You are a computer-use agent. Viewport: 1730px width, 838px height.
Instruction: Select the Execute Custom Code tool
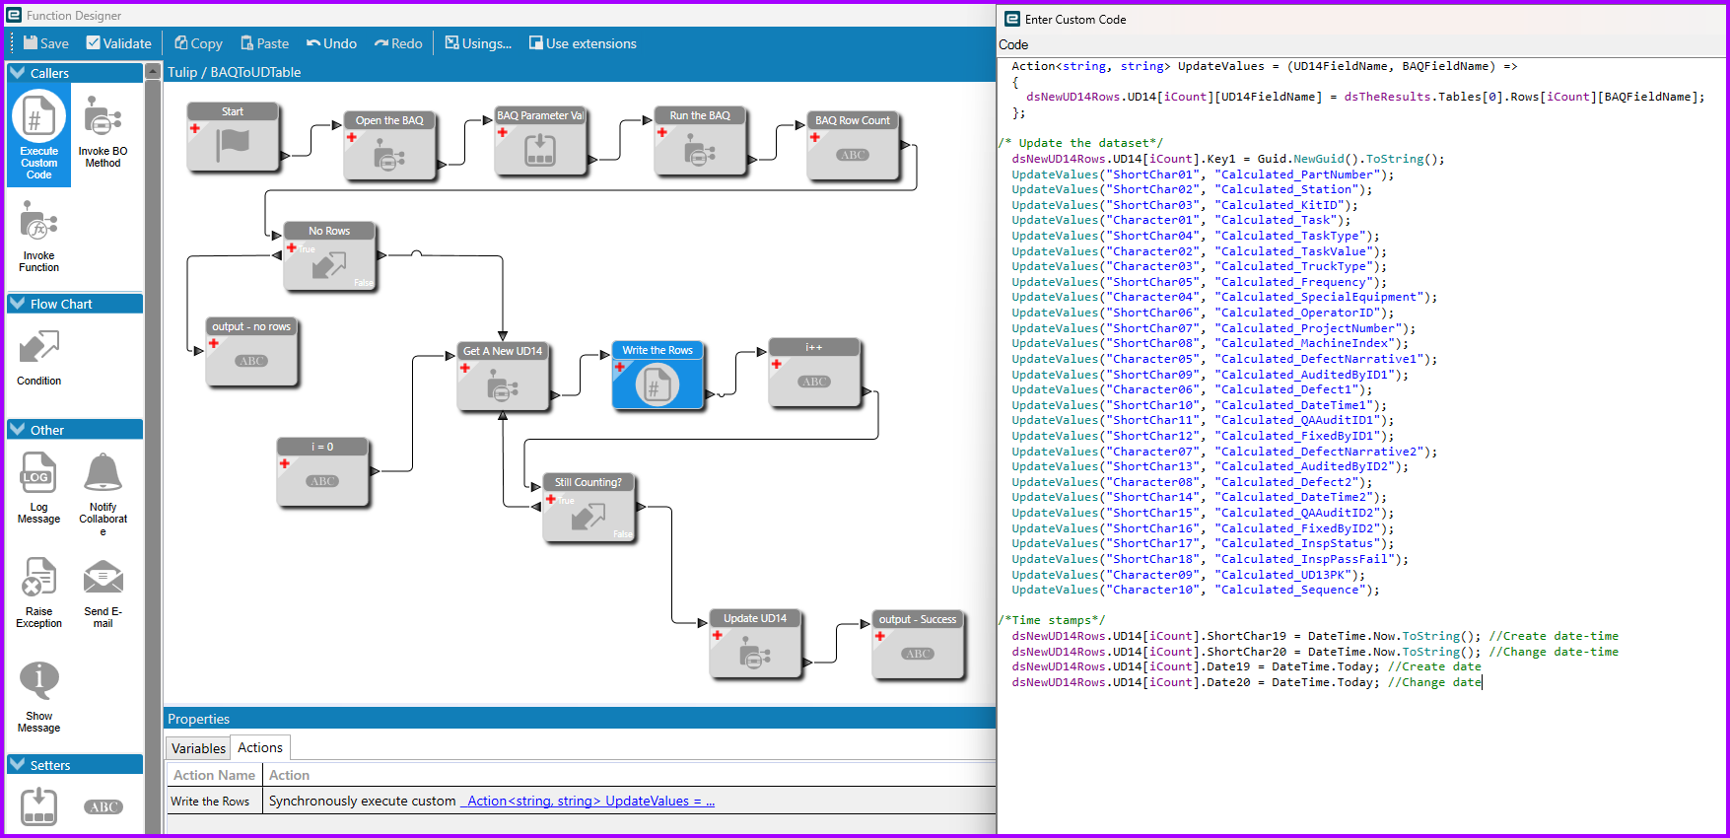(x=38, y=133)
